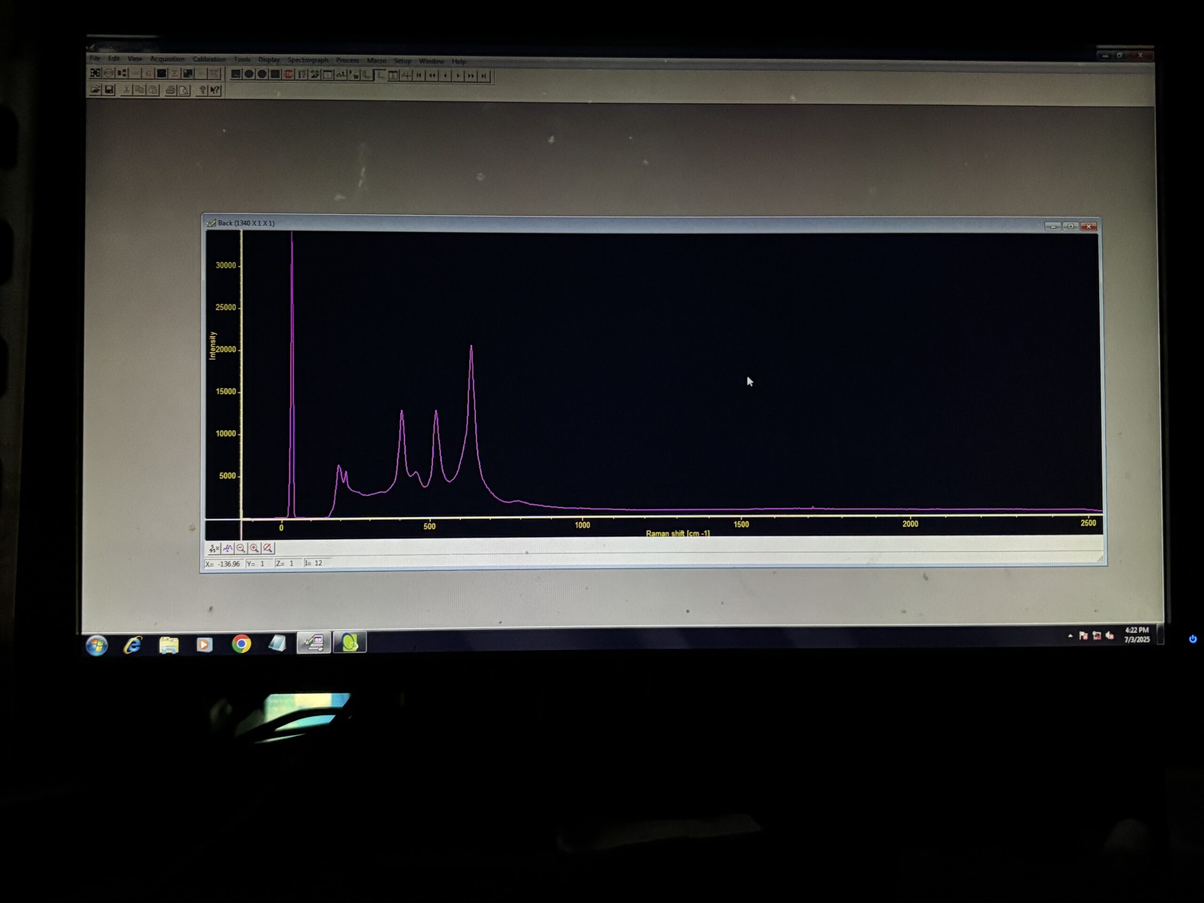Click the context help arrow icon

pos(215,90)
